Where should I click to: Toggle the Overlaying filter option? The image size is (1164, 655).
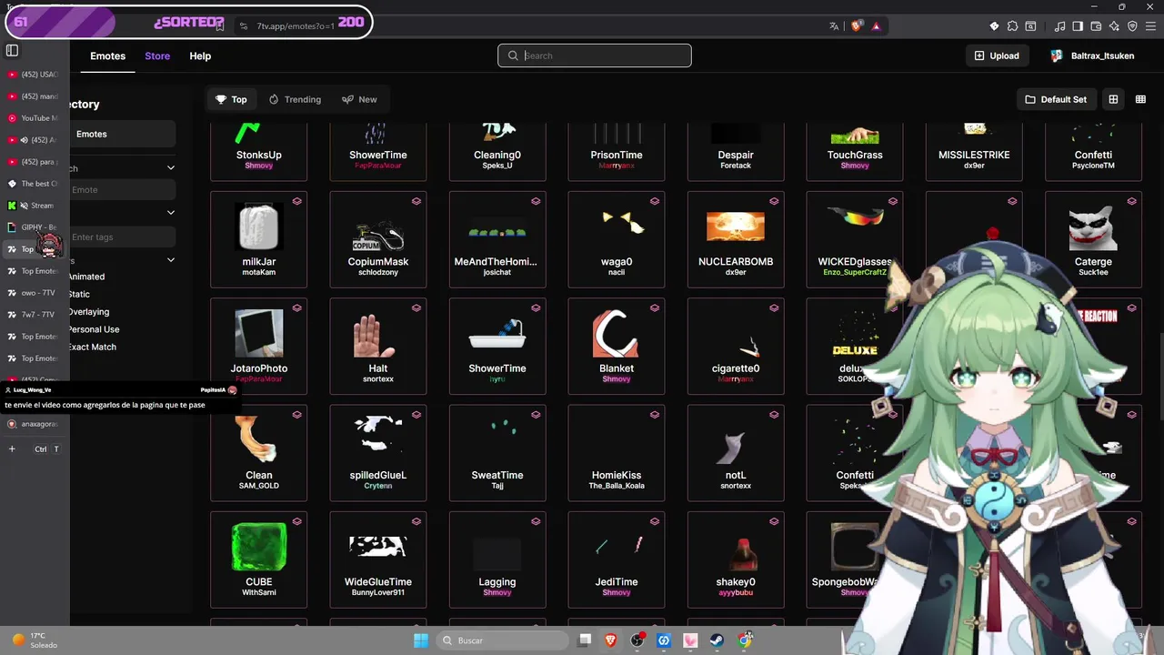coord(88,311)
